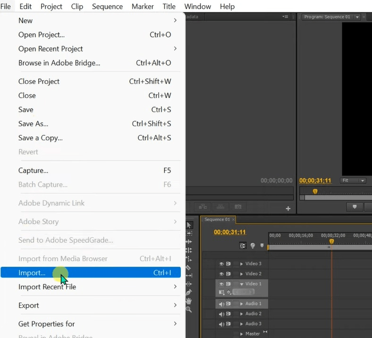Open the Edit menu
Viewport: 372px width, 338px height.
(x=25, y=7)
